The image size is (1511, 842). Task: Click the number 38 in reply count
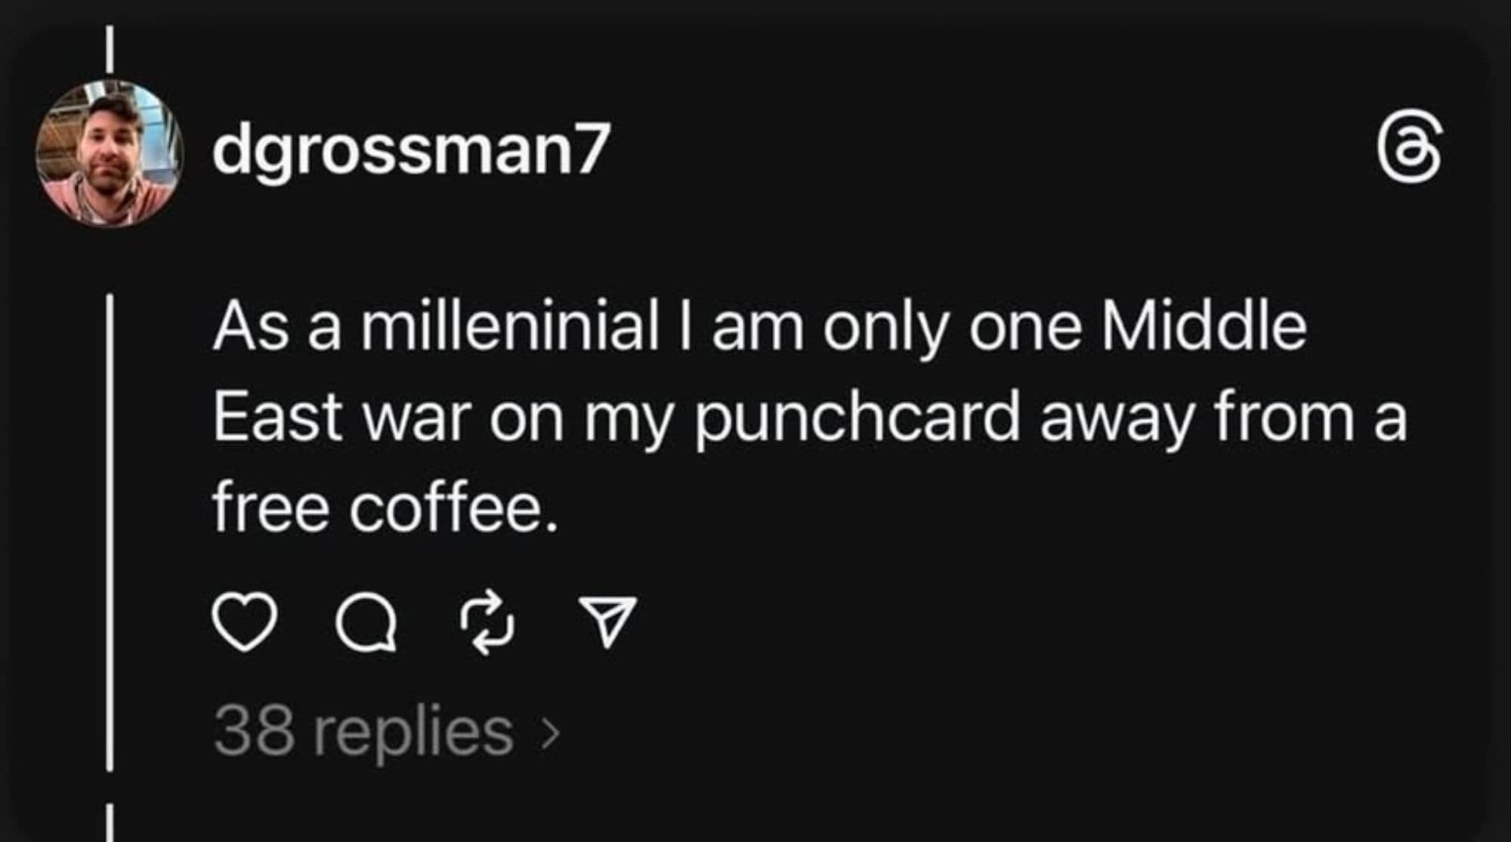[x=254, y=731]
